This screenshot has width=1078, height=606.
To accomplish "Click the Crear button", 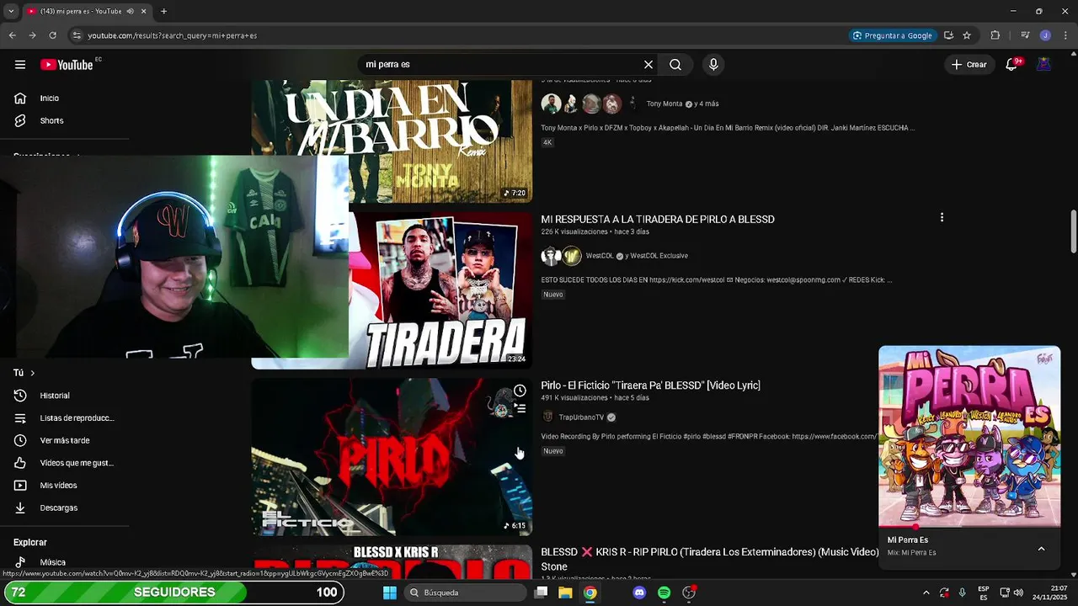I will tap(969, 65).
